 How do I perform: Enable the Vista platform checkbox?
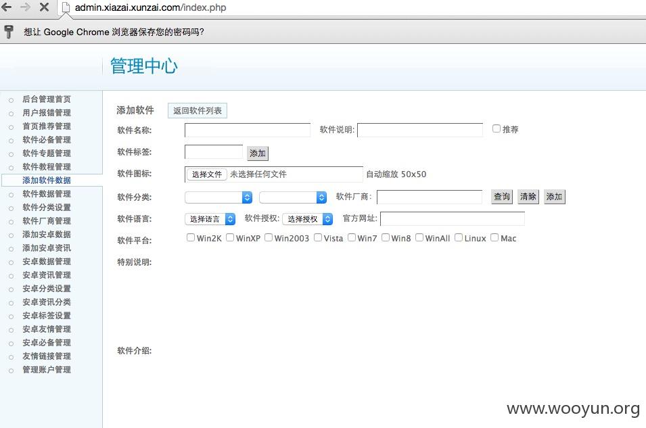click(x=318, y=237)
